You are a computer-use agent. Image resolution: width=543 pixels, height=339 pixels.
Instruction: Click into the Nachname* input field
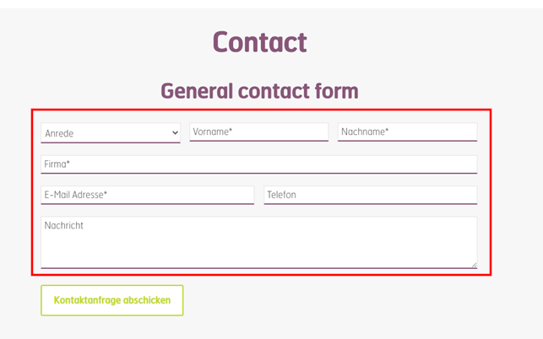click(407, 132)
